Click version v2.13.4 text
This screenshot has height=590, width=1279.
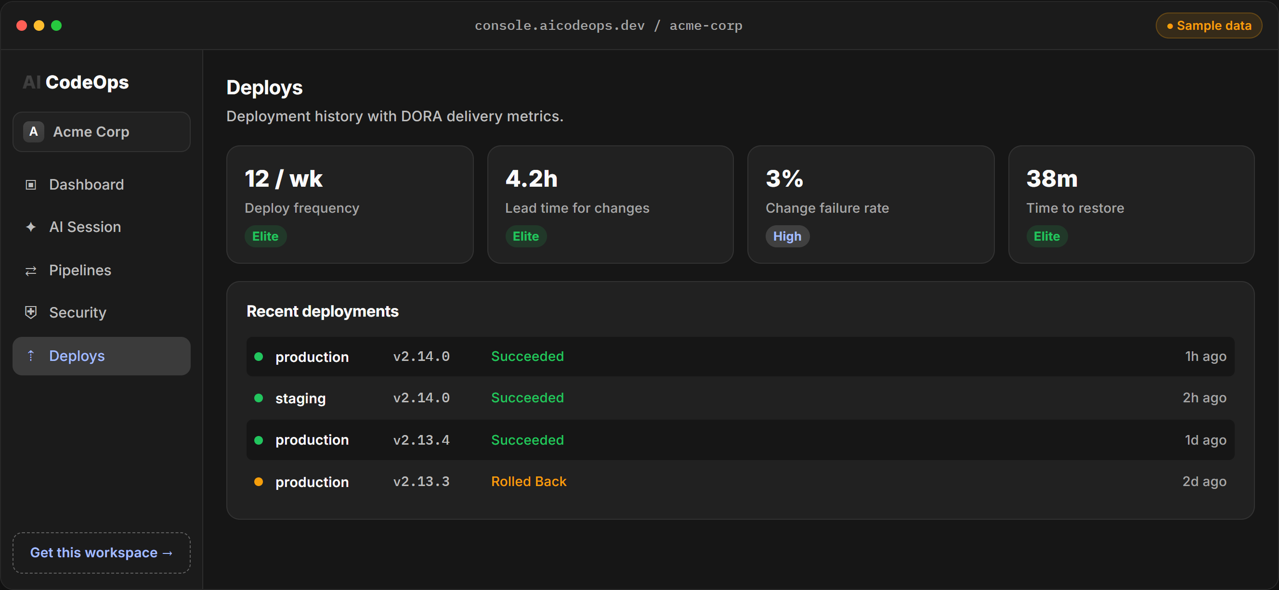(x=421, y=440)
